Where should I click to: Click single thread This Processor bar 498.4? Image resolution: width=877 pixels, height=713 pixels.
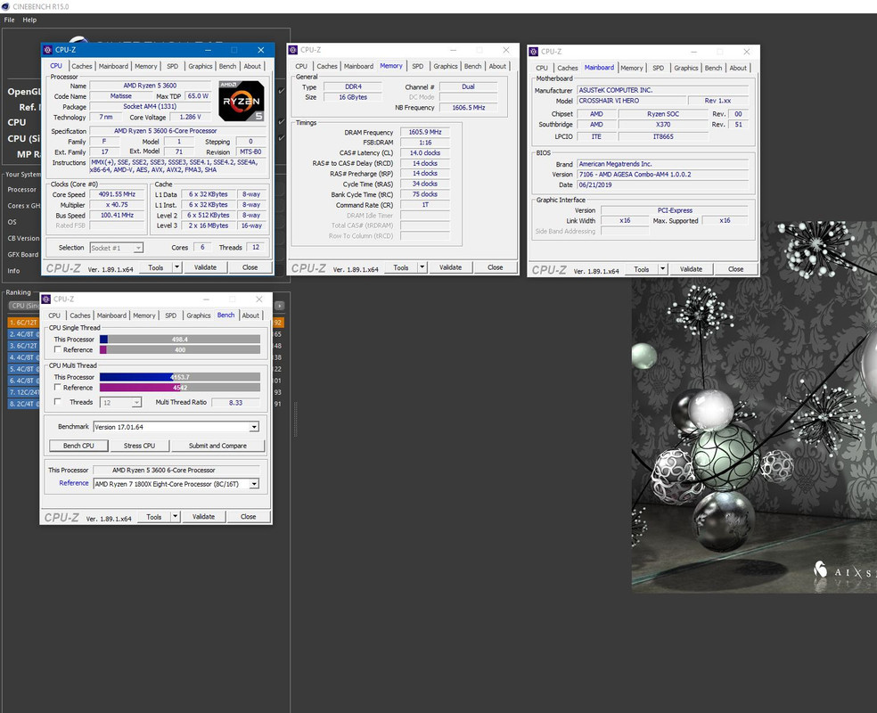[x=180, y=339]
